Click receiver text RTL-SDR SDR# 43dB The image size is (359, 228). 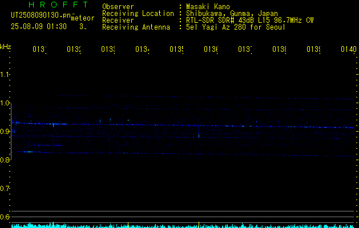pos(220,21)
